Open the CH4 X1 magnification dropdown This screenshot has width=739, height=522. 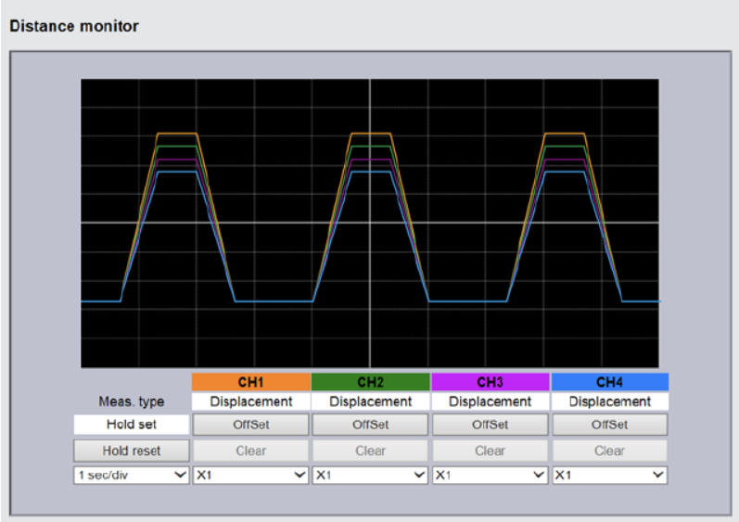coord(610,475)
